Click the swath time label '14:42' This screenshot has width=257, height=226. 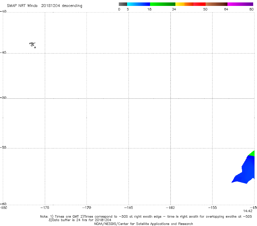click(248, 211)
